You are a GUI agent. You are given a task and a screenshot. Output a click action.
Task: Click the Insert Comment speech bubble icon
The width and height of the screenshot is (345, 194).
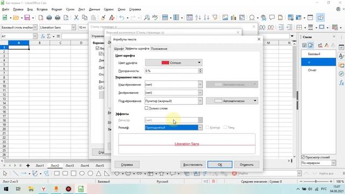[x=272, y=18]
